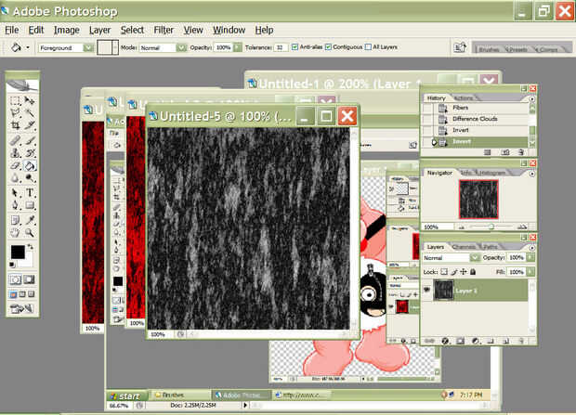Image resolution: width=576 pixels, height=415 pixels.
Task: Uncheck the Contiguous option
Action: pos(329,46)
